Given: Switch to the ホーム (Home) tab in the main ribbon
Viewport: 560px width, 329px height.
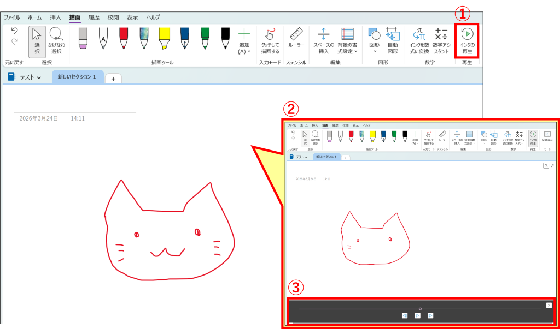Looking at the screenshot, I should [34, 17].
